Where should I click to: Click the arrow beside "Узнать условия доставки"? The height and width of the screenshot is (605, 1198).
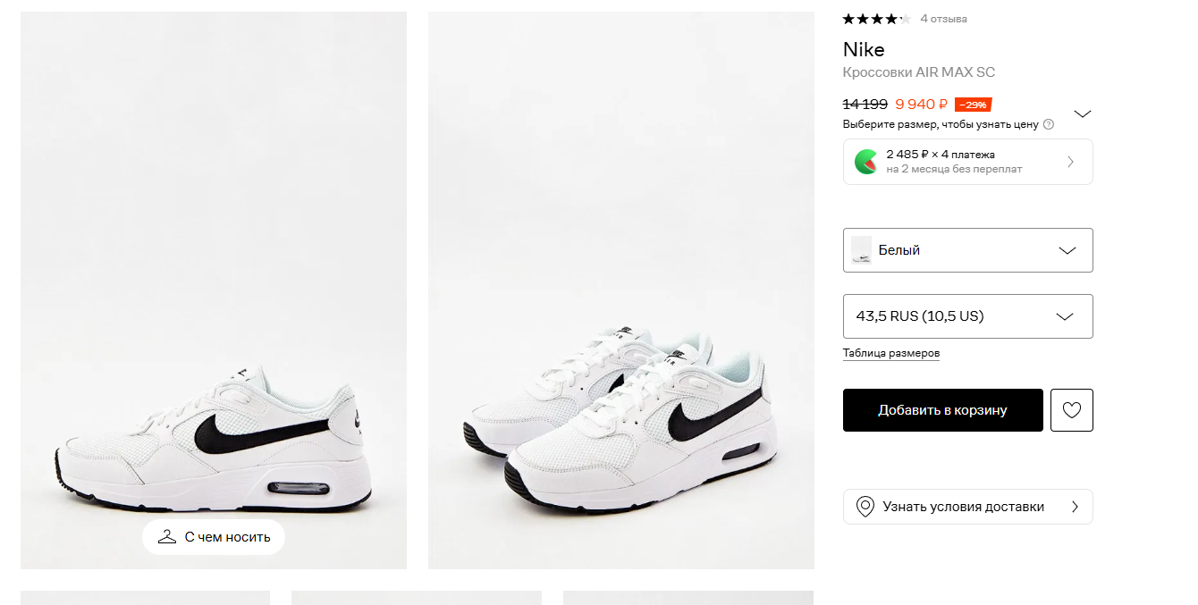click(x=1075, y=507)
